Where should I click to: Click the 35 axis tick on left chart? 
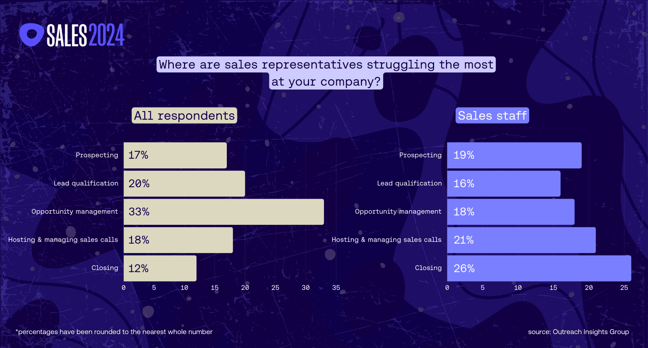(336, 287)
